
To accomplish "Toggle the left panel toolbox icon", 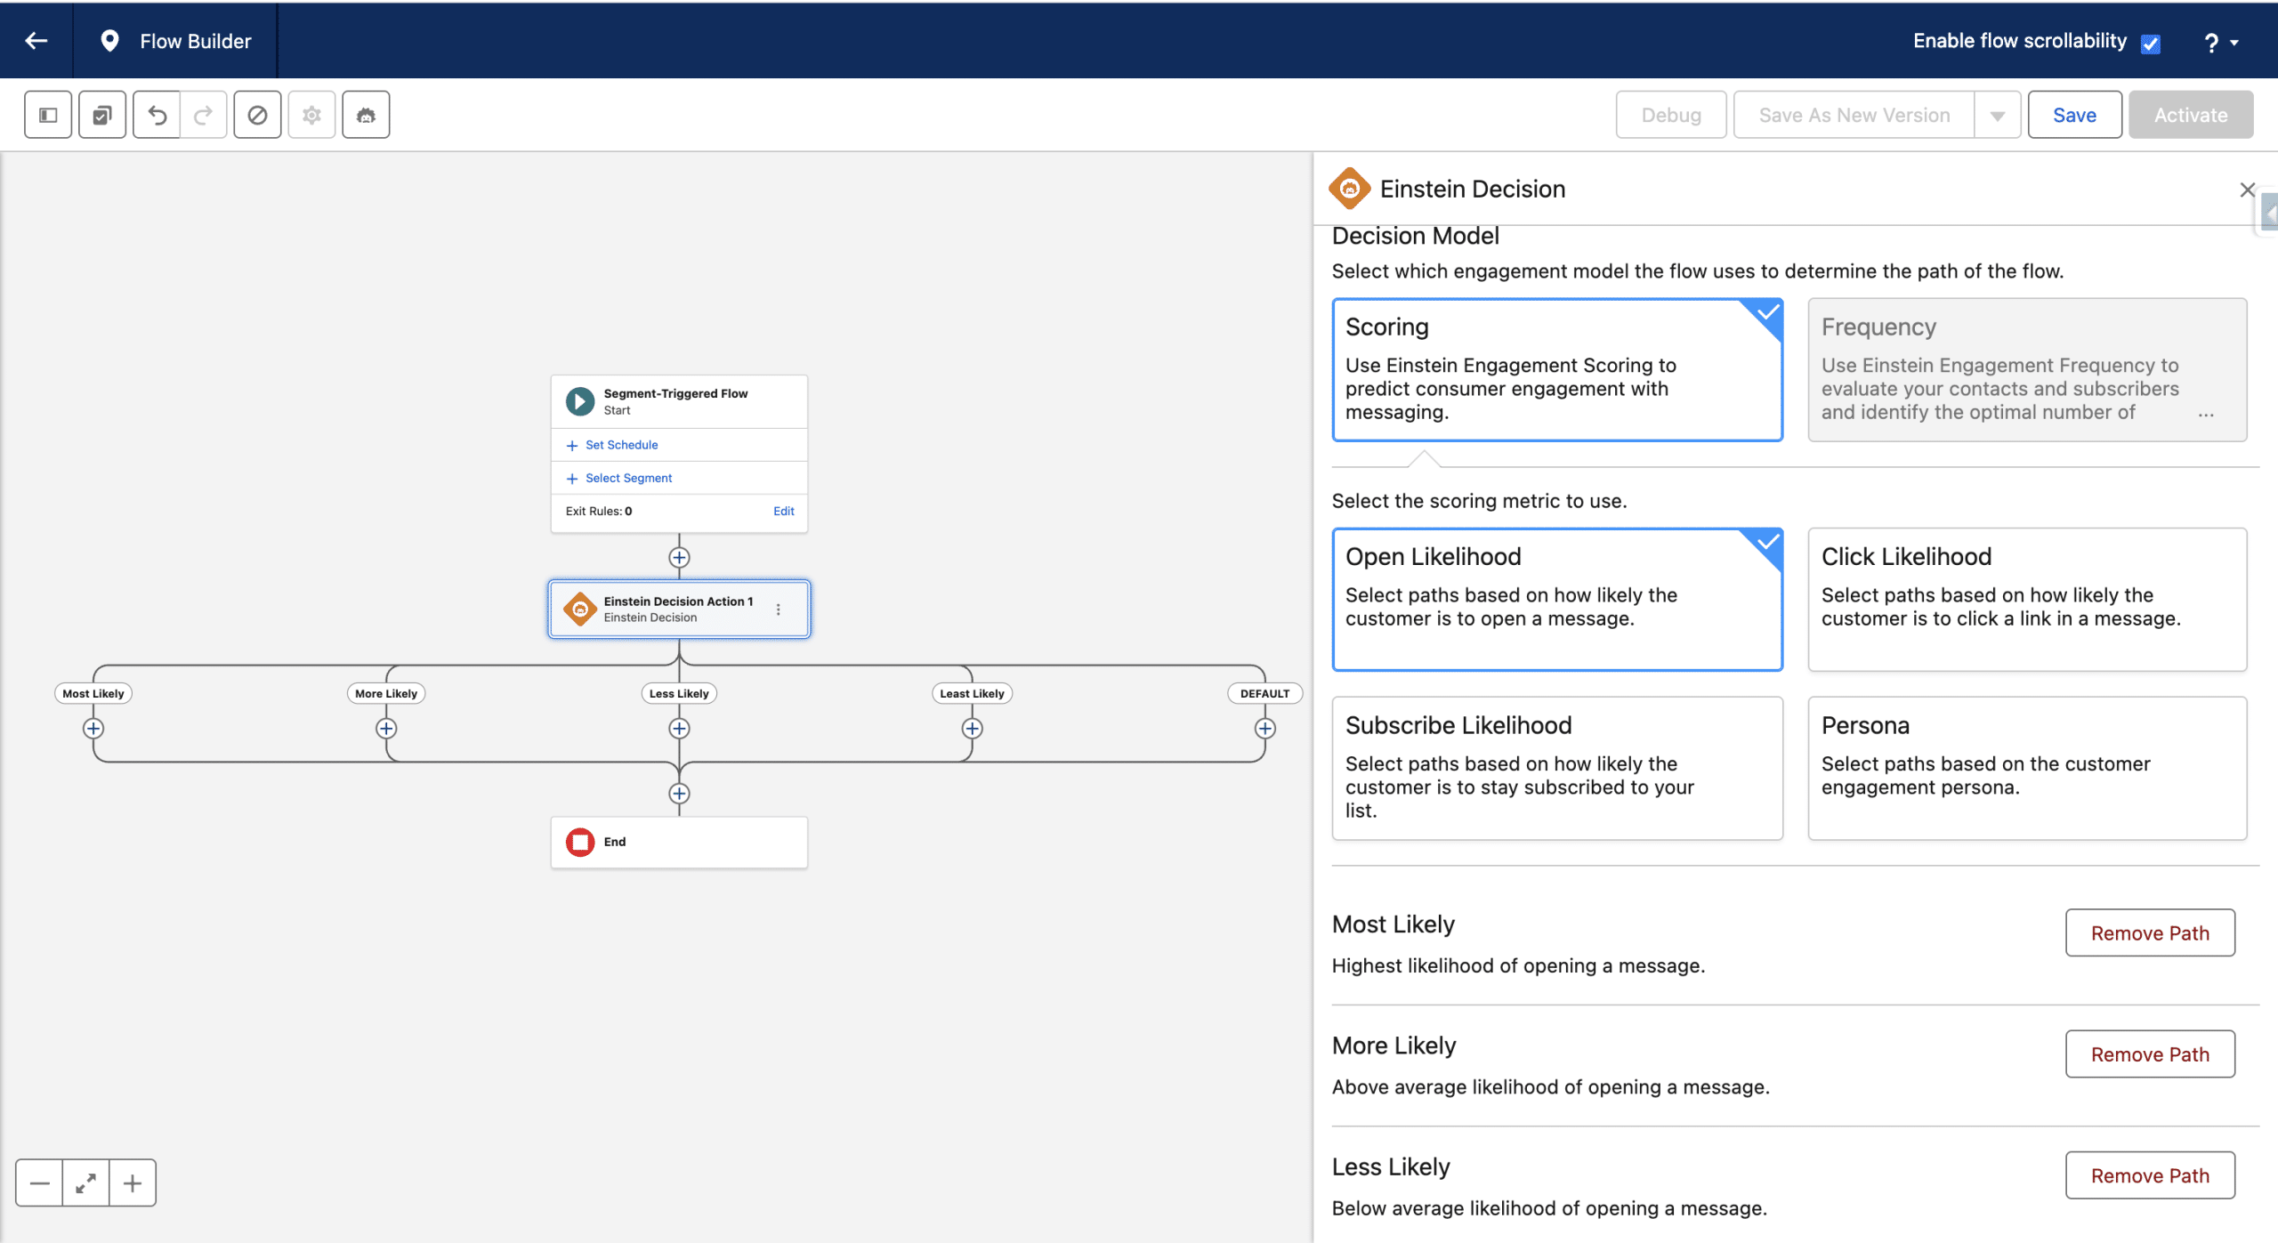I will [x=48, y=115].
